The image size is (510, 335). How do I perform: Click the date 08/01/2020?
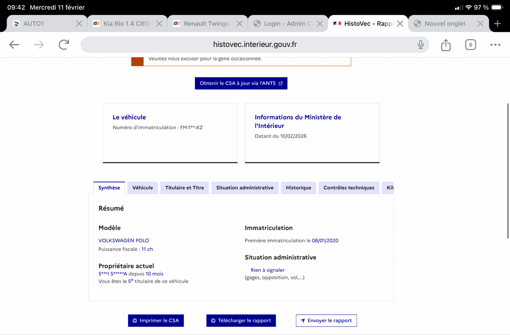[x=325, y=241]
